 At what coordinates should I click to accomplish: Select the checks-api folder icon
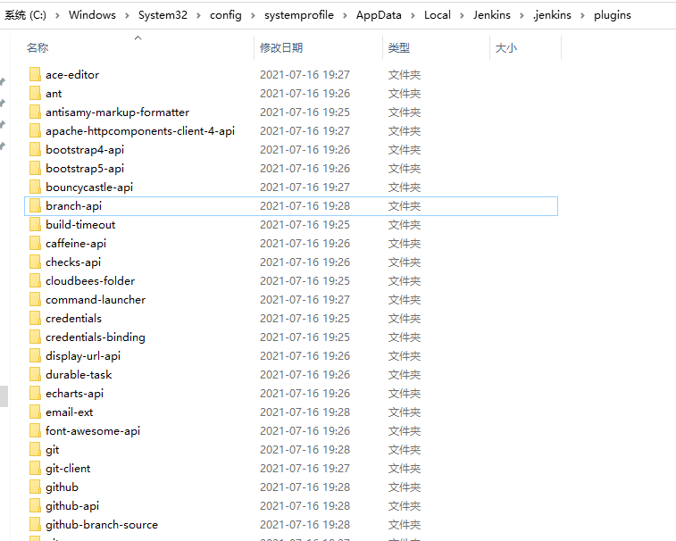tap(36, 262)
